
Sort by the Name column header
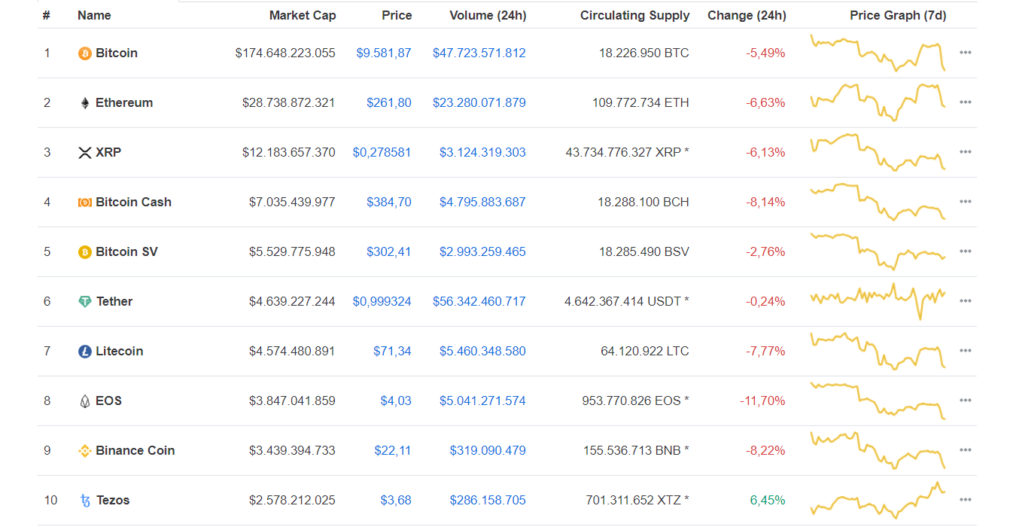(94, 15)
